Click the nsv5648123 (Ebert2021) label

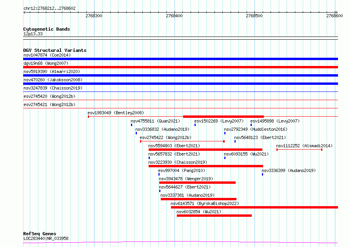point(260,137)
